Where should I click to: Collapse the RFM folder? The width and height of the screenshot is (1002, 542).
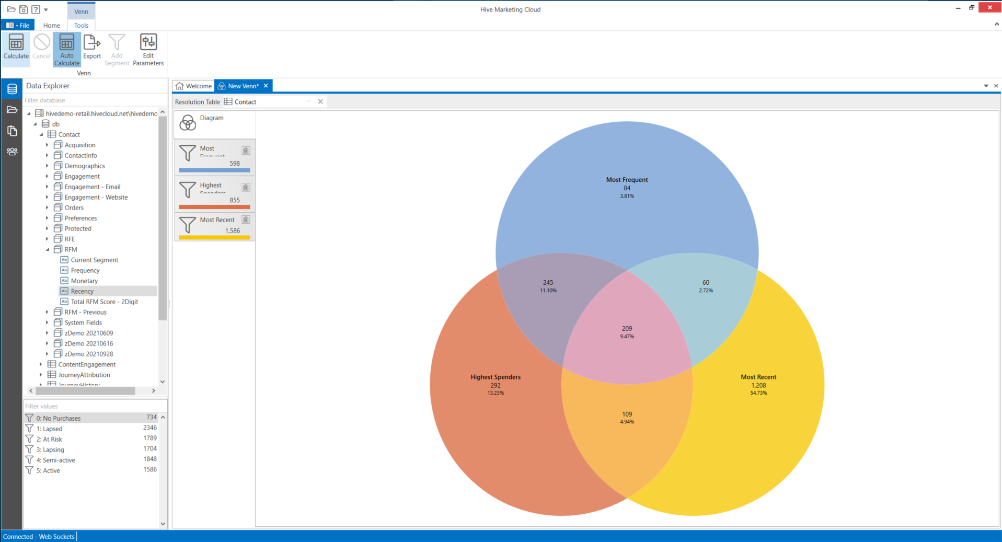point(48,249)
